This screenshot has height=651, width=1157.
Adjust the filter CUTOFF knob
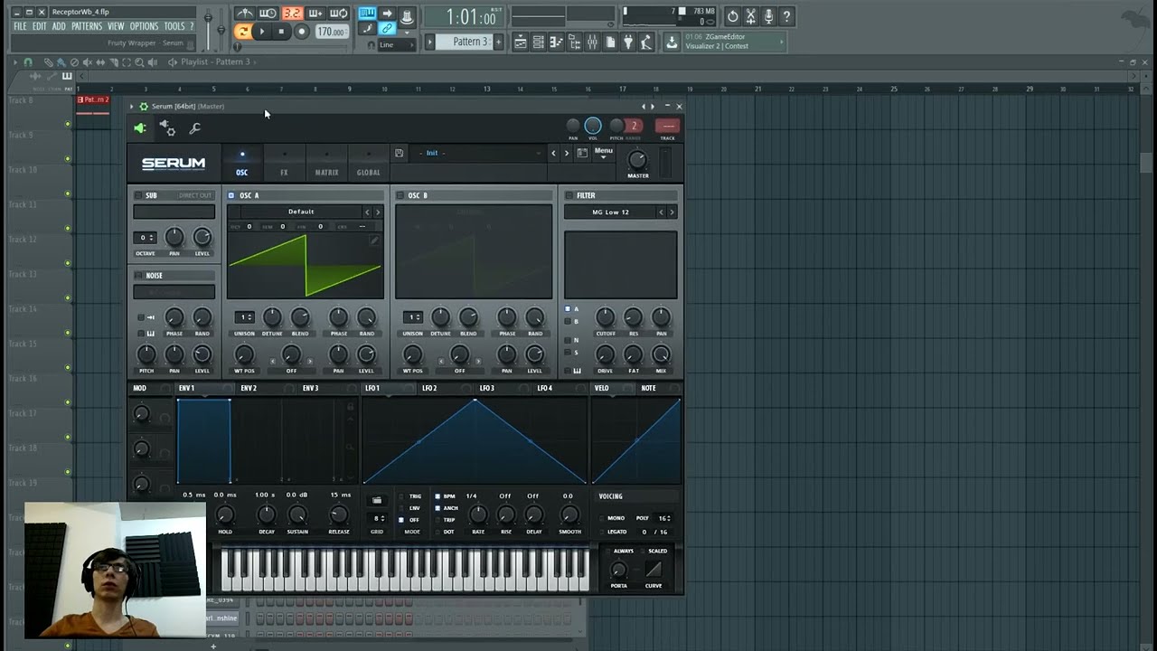[x=606, y=317]
